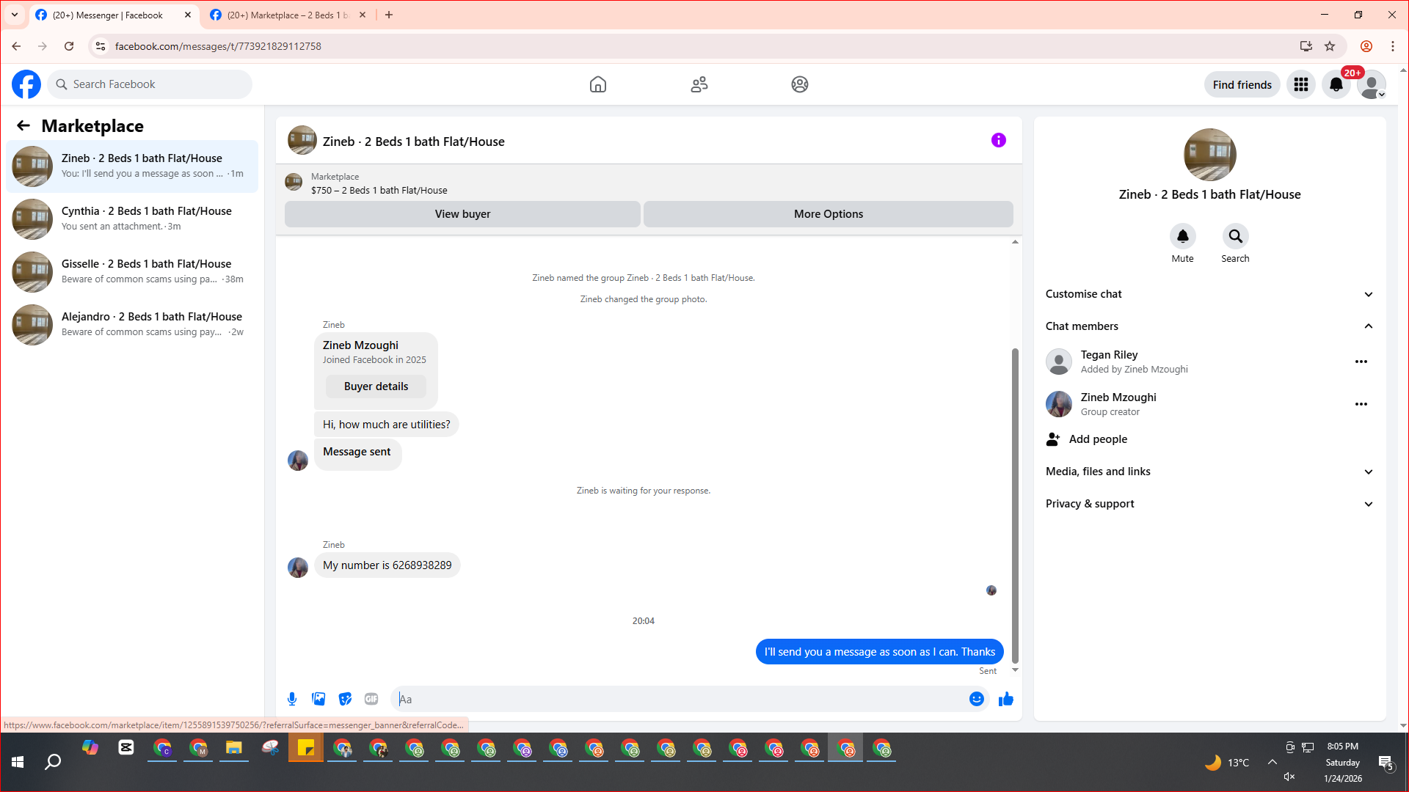Open the emoji picker in message box
Image resolution: width=1409 pixels, height=792 pixels.
click(976, 699)
